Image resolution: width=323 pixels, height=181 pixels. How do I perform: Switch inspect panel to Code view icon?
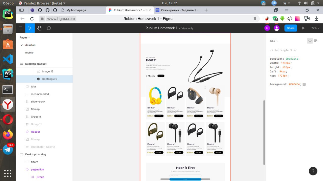tap(310, 41)
